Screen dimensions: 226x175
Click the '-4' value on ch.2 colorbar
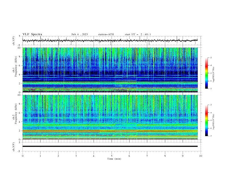click(x=211, y=113)
